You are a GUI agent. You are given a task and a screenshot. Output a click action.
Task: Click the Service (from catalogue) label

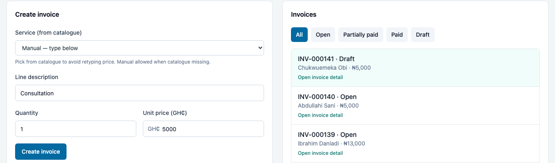point(49,33)
